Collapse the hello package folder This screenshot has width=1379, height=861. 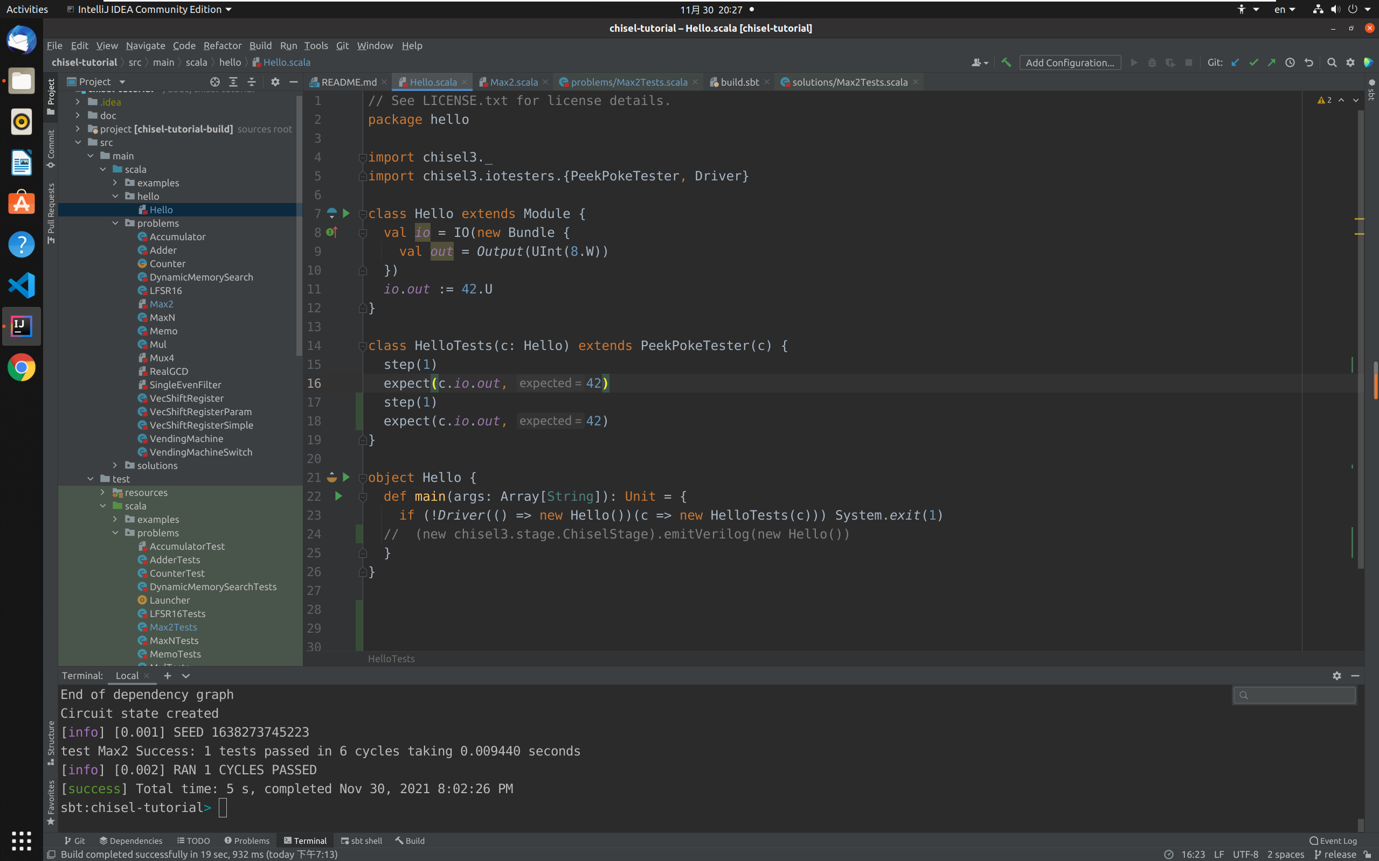(115, 196)
